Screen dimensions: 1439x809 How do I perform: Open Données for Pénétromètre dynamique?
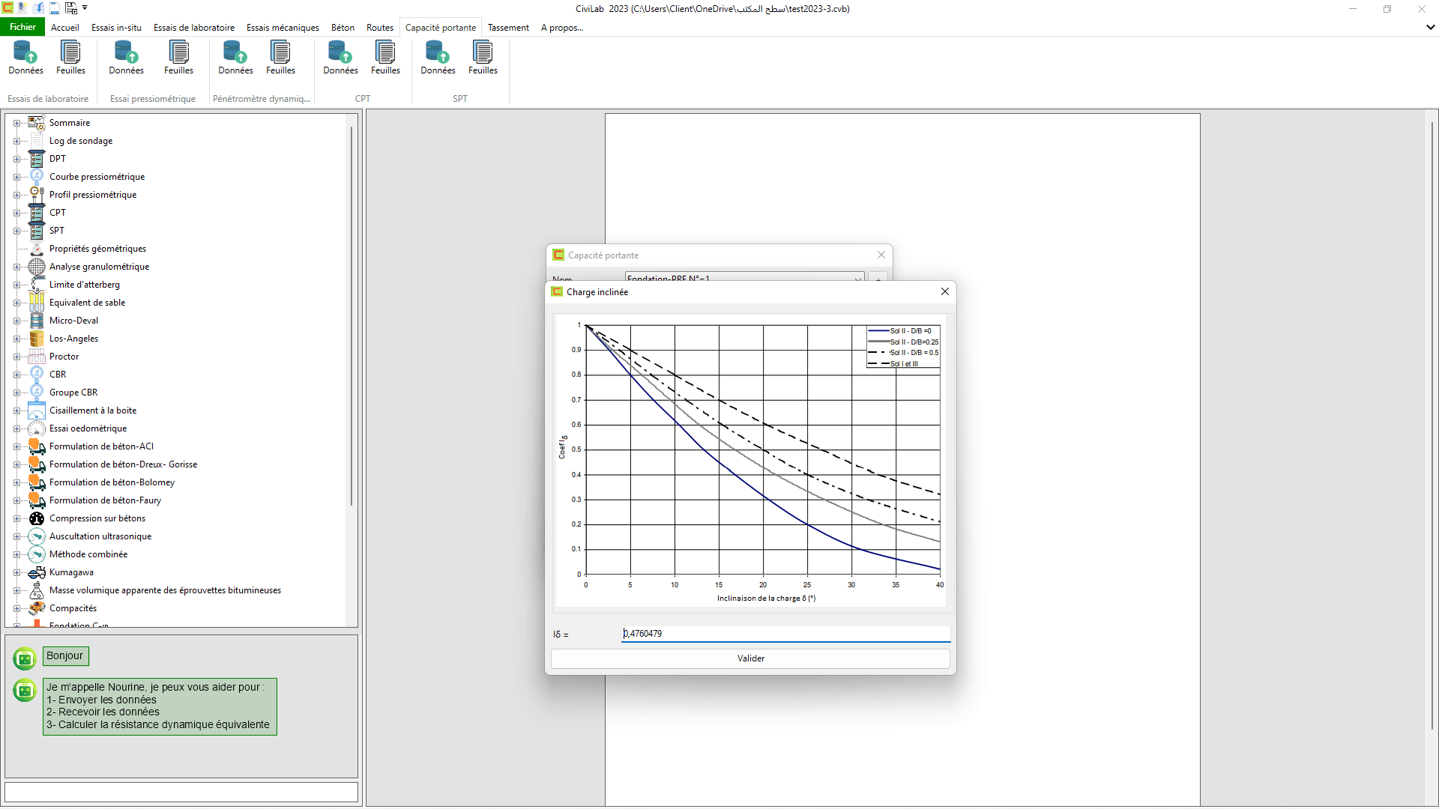click(235, 58)
